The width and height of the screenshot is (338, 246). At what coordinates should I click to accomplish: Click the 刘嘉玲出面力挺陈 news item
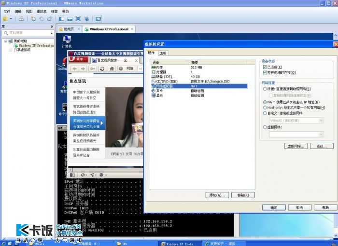(86, 152)
